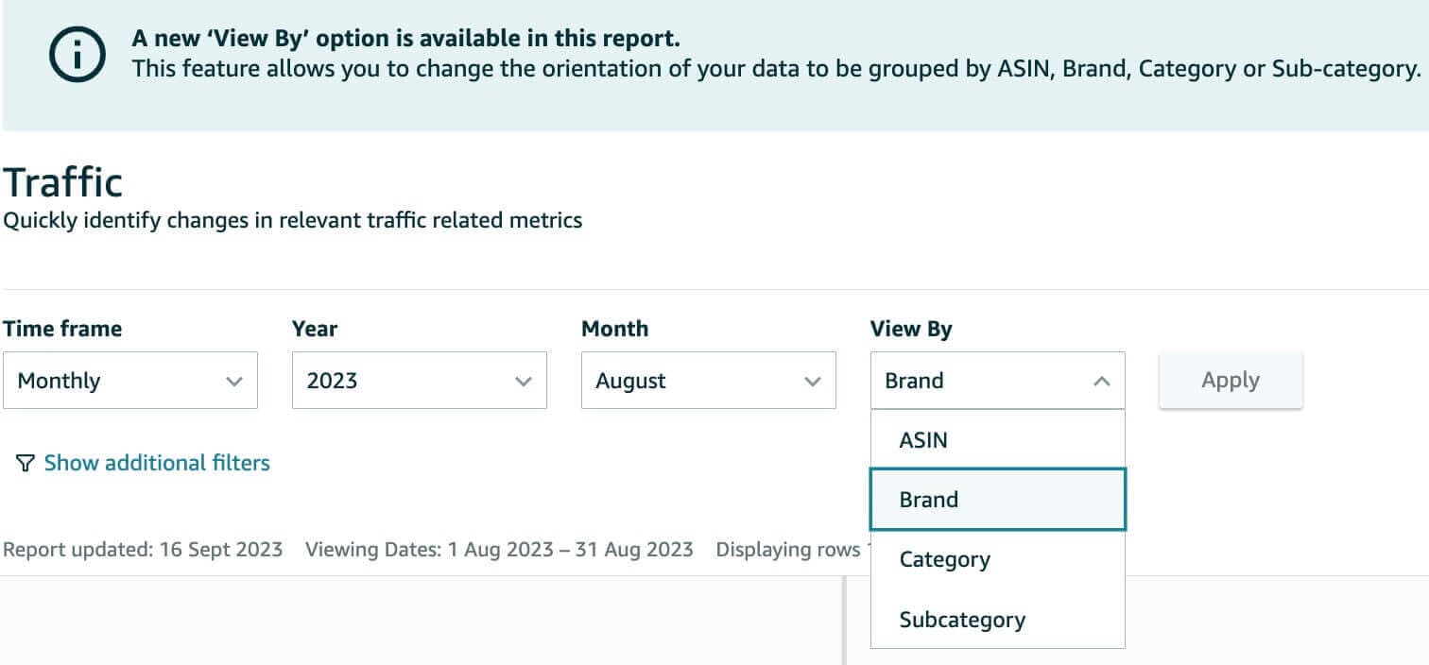This screenshot has width=1429, height=665.
Task: Collapse View By using its up chevron
Action: [x=1101, y=382]
